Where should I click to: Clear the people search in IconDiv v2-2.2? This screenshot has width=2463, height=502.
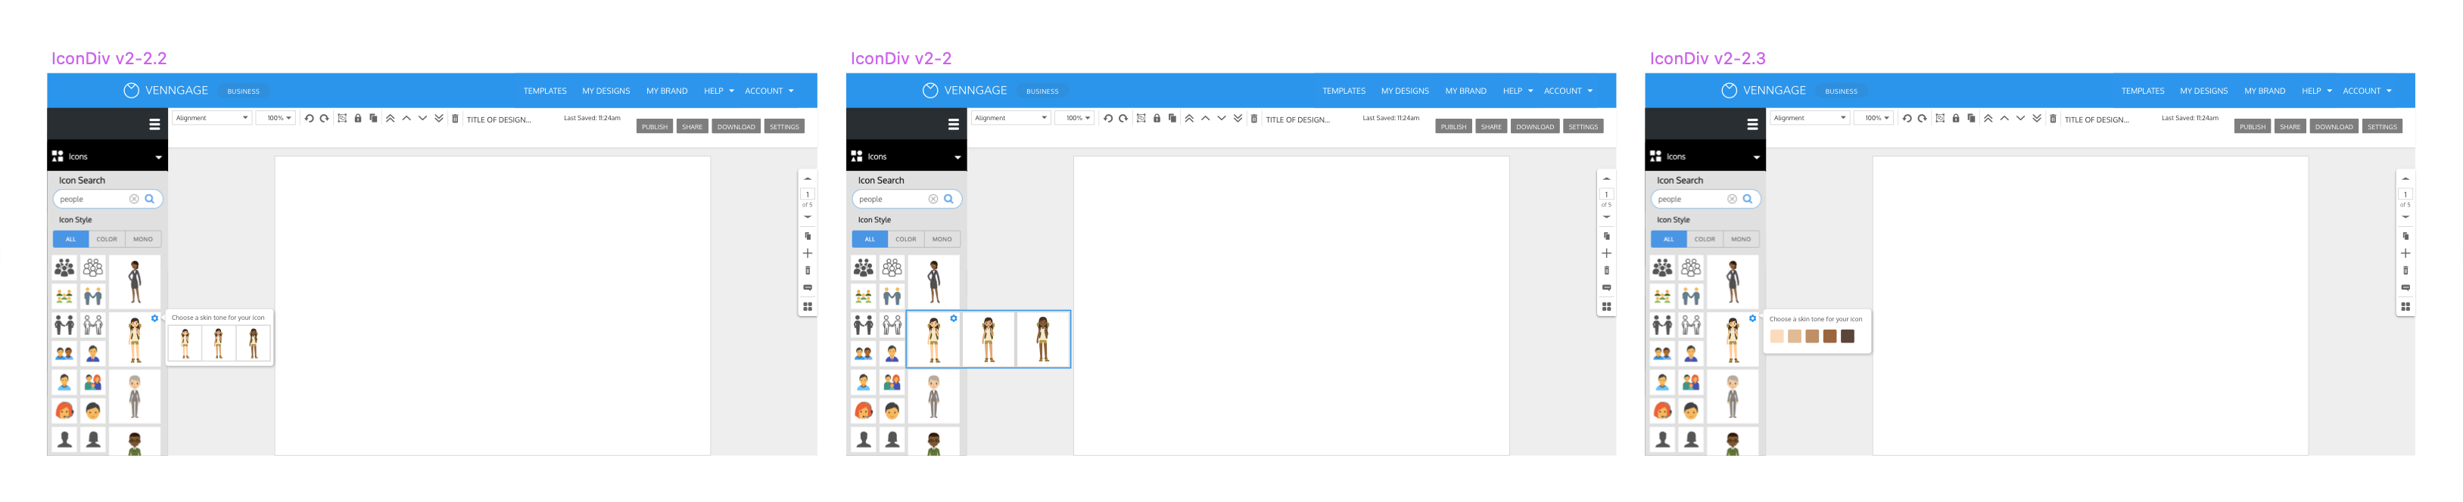coord(134,199)
